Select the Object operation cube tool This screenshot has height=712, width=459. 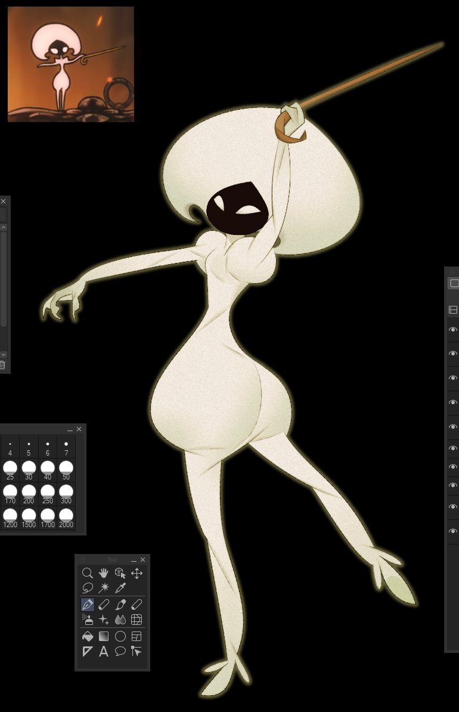tap(120, 573)
